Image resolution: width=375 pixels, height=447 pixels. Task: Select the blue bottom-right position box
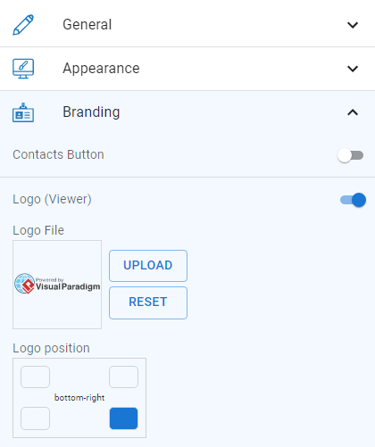[x=123, y=418]
